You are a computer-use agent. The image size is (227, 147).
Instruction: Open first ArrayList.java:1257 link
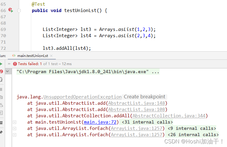(x=136, y=128)
